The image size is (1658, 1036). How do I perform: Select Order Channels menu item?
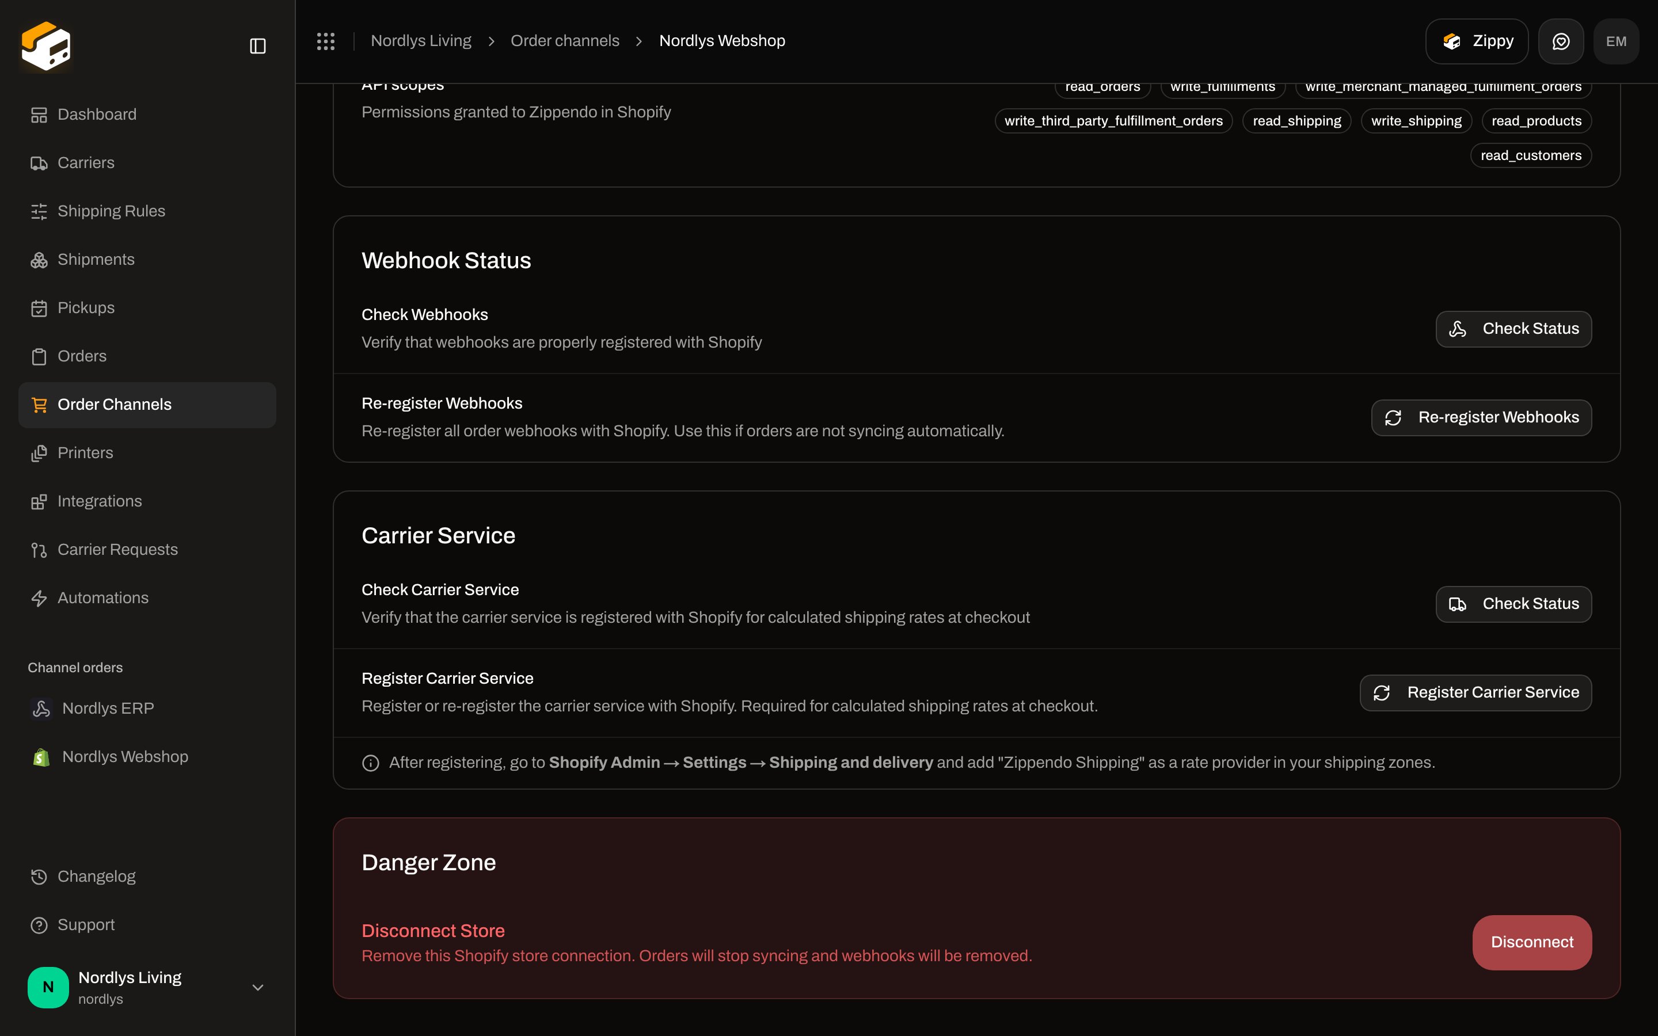click(147, 405)
